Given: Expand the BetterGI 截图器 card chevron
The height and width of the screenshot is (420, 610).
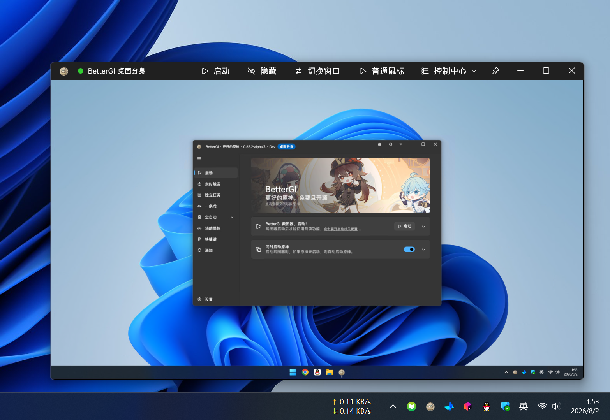Looking at the screenshot, I should [423, 226].
